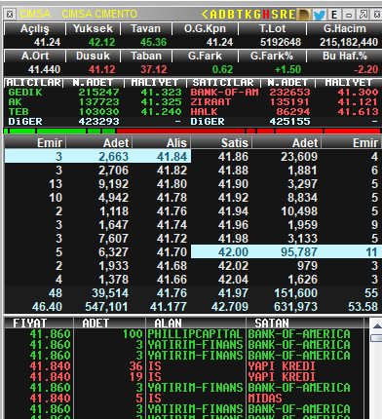Select BANK-OF-AM seller row
This screenshot has width=382, height=419.
point(285,93)
